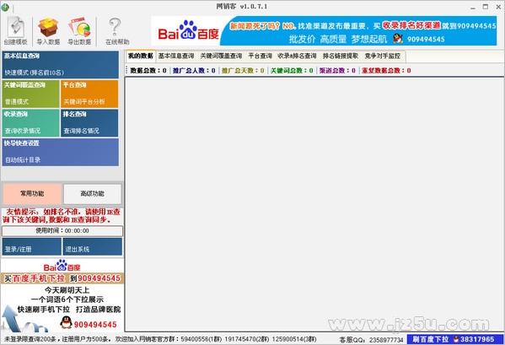Click the 导出数据 export icon
Screen dimensions: 505x345
(x=79, y=30)
